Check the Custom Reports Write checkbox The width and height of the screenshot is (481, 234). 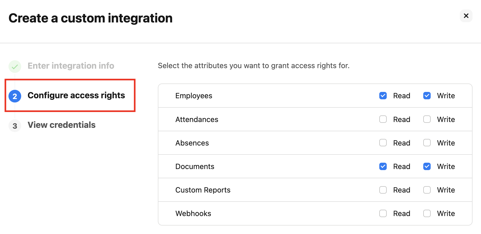(427, 190)
